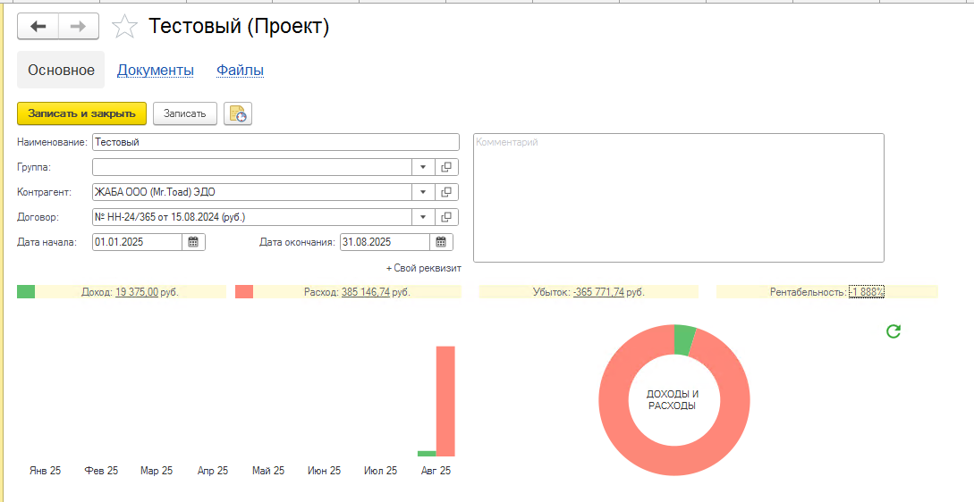Click the ДОХОДЫ И РАСХОДЫ chart title
This screenshot has height=502, width=974.
[673, 400]
